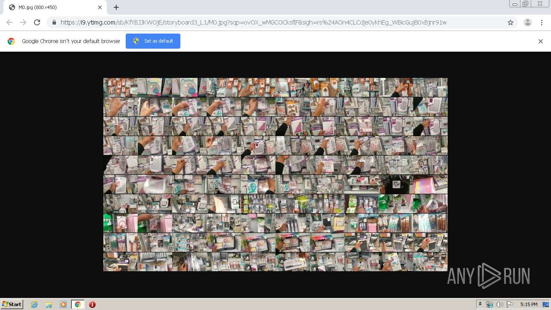Open File Explorer folder taskbar icon
The height and width of the screenshot is (310, 551).
(x=49, y=304)
